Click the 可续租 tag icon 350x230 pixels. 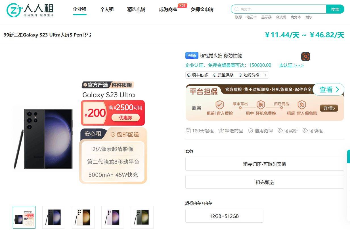(305, 131)
